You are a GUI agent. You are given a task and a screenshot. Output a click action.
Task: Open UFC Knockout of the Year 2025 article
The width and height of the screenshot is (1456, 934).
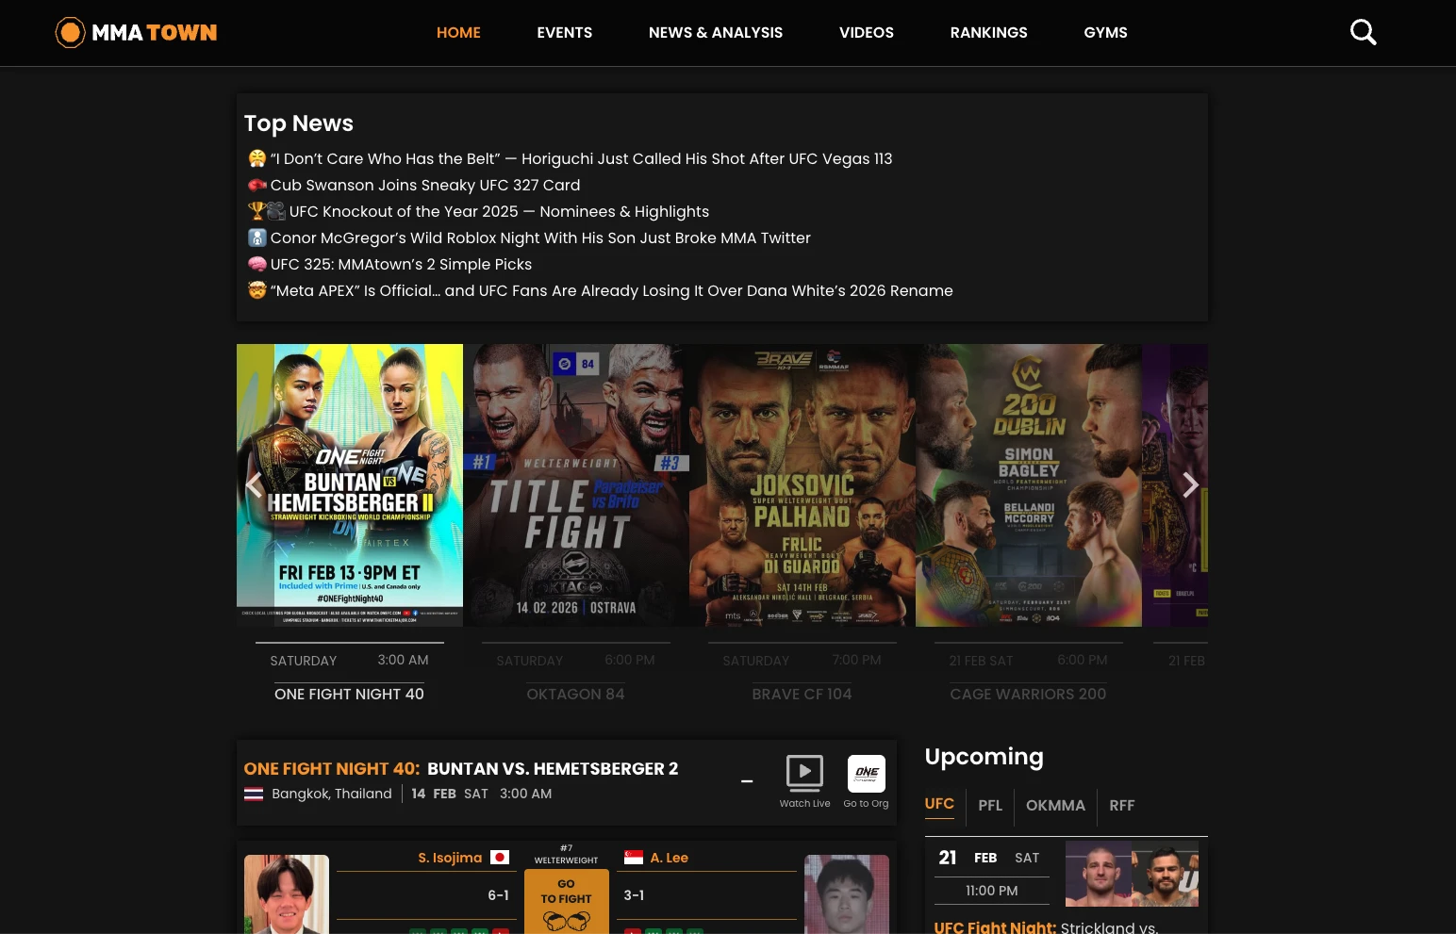(x=499, y=211)
